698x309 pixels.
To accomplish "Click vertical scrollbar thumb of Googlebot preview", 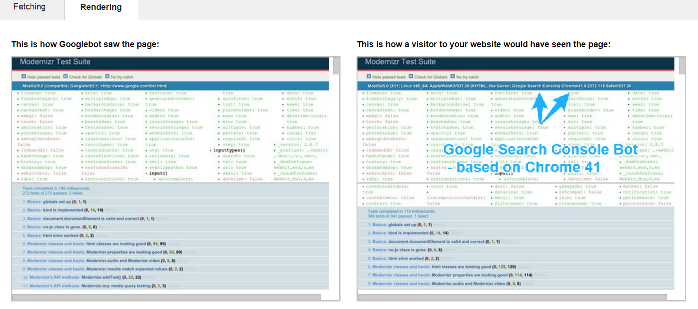I will tap(336, 66).
